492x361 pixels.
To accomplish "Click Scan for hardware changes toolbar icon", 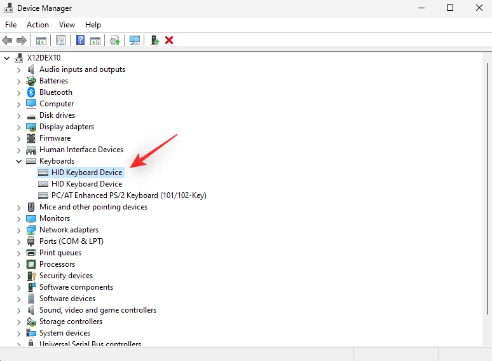I will click(135, 40).
